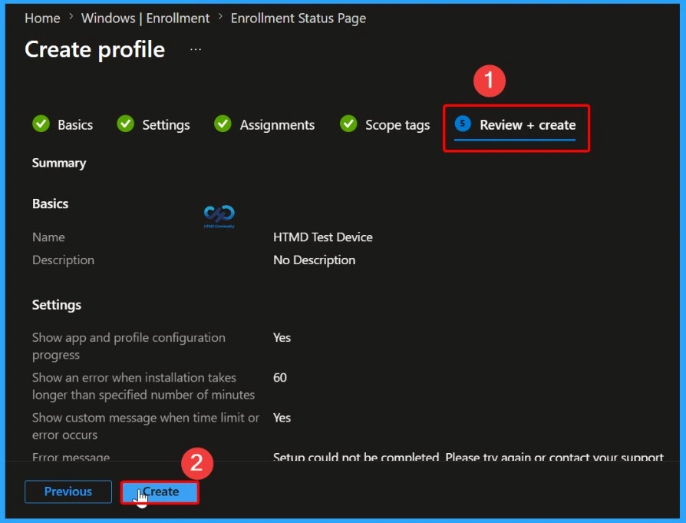Open Windows | Enrollment breadcrumb

click(x=145, y=18)
